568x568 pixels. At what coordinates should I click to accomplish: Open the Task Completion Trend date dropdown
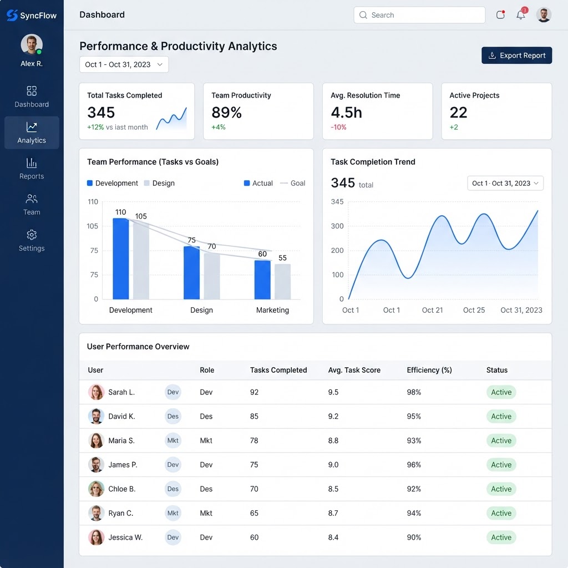(x=505, y=183)
